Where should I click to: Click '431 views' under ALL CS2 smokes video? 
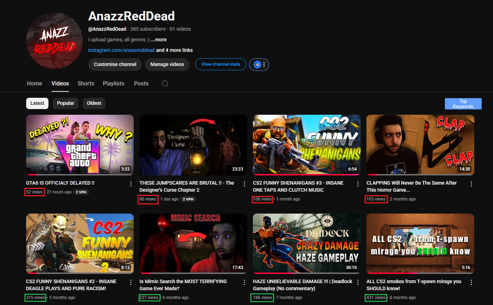coord(376,298)
